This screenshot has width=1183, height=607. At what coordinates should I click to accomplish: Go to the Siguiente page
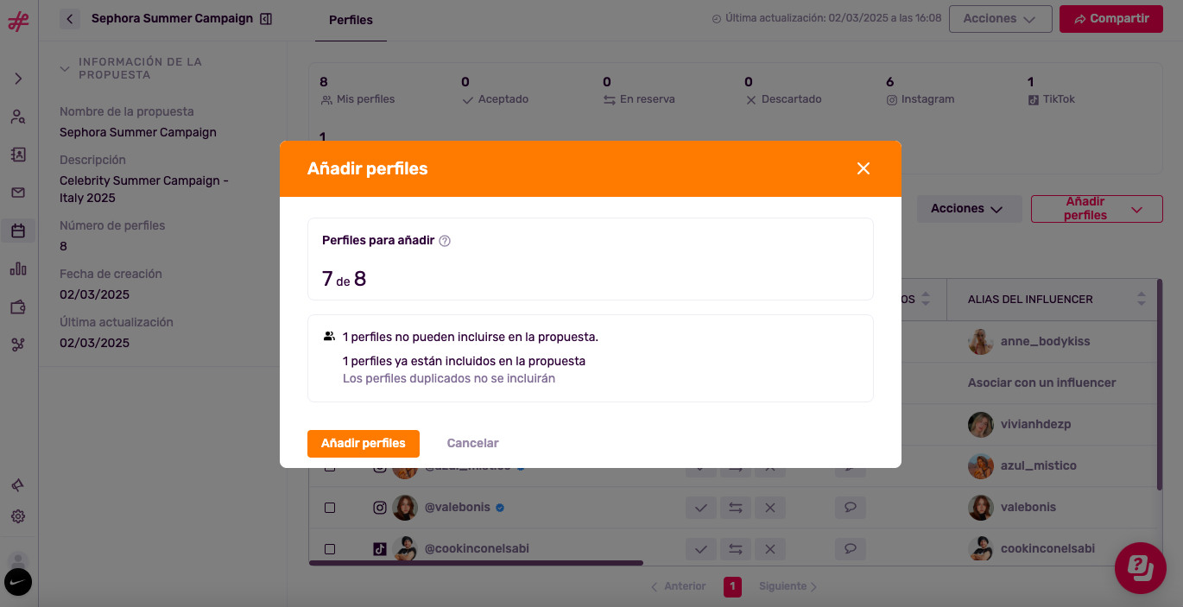click(788, 586)
